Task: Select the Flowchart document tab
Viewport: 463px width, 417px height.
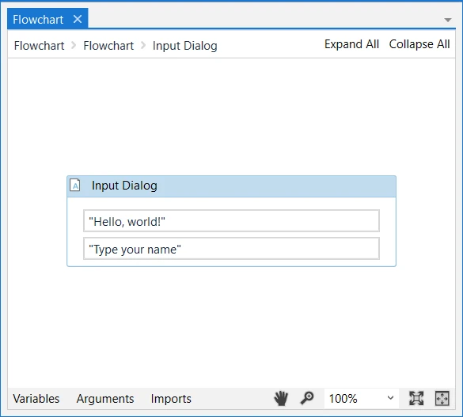Action: point(38,20)
